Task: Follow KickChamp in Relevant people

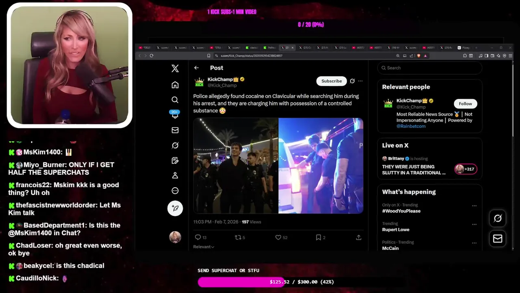Action: tap(465, 104)
